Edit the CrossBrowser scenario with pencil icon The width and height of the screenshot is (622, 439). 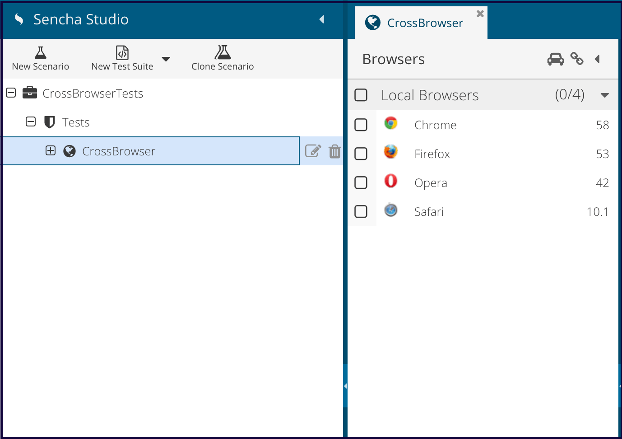click(x=313, y=151)
